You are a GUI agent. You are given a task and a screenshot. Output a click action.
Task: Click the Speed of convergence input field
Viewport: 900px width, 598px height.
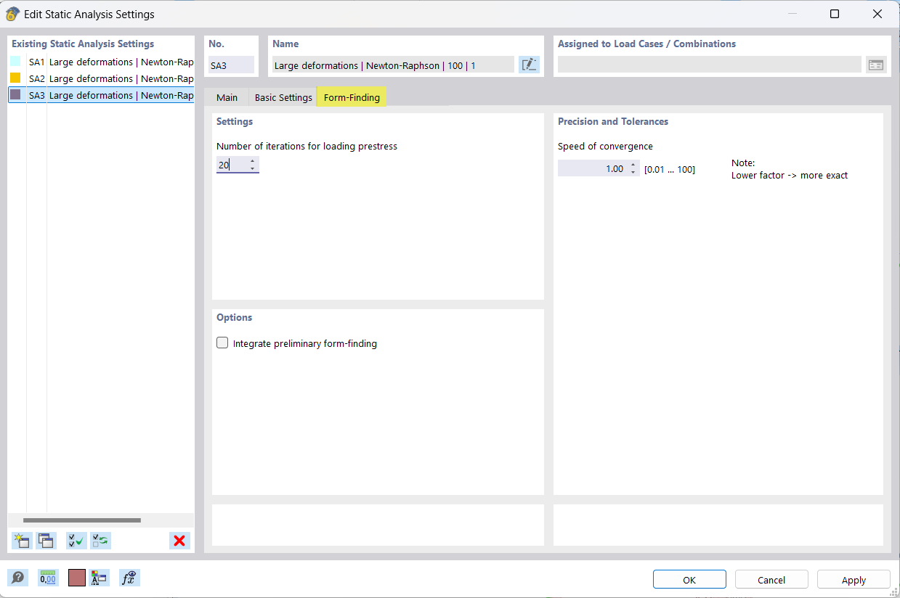coord(596,168)
